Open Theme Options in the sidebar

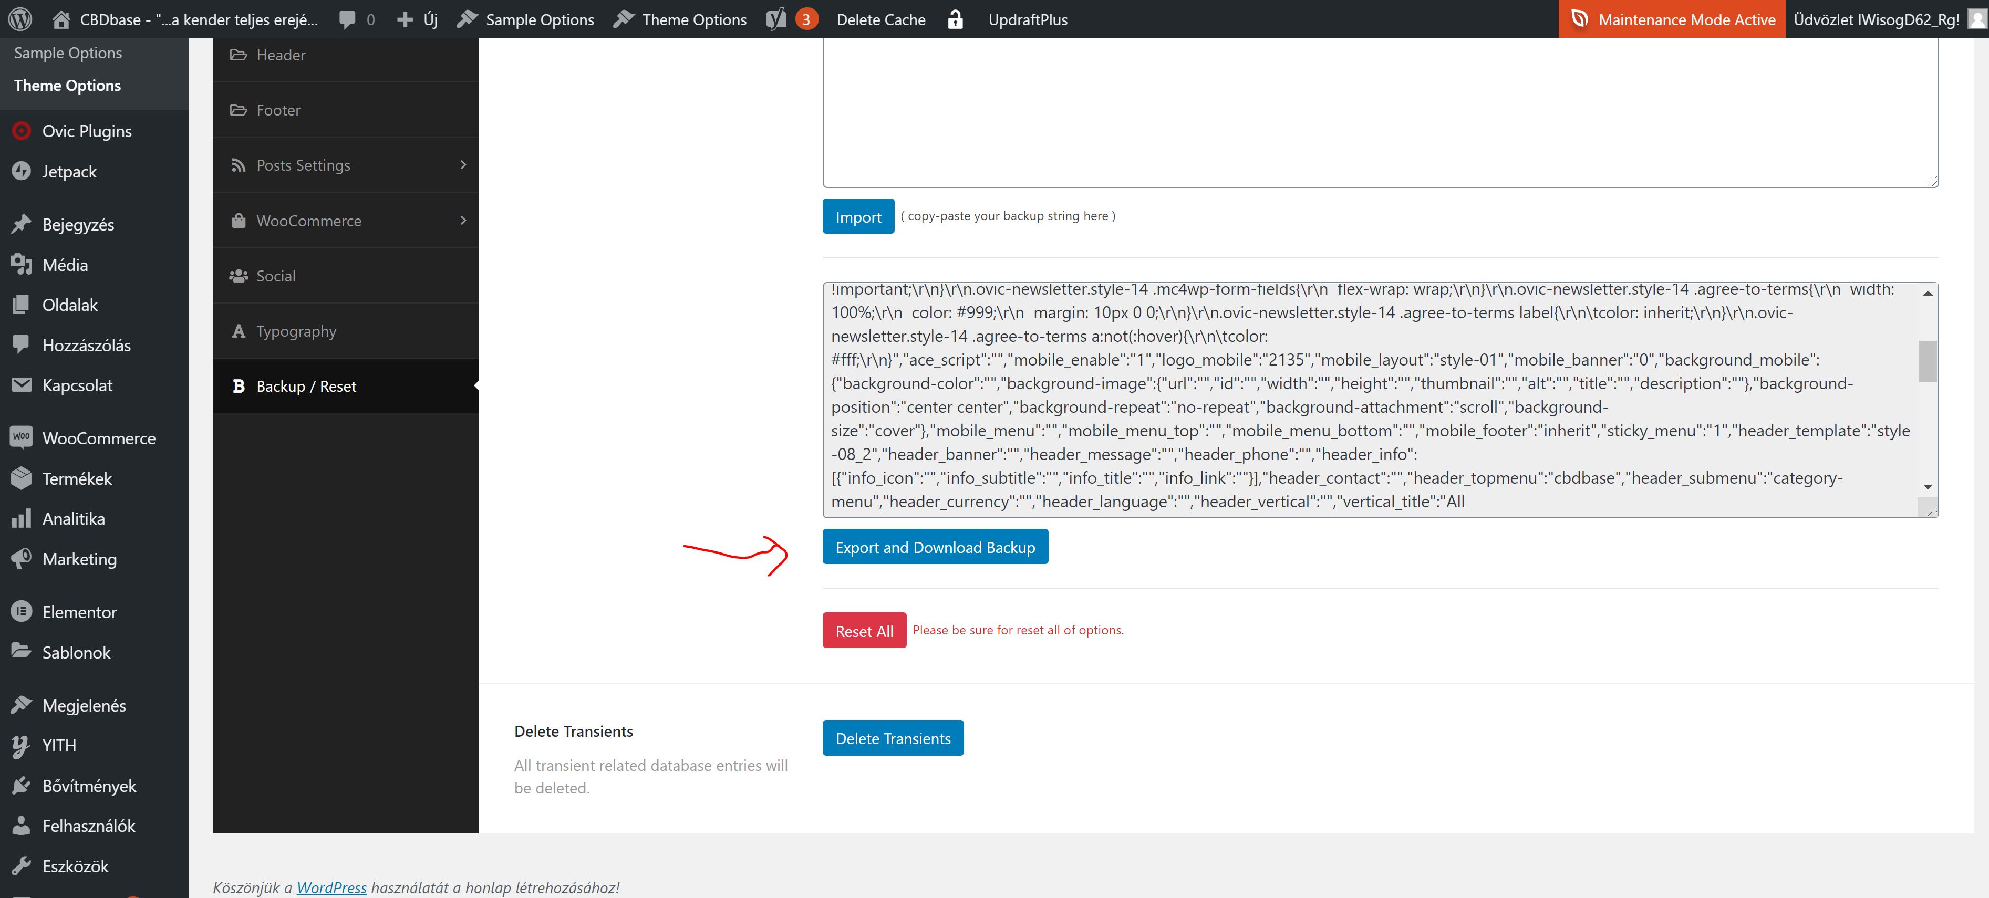(x=68, y=85)
